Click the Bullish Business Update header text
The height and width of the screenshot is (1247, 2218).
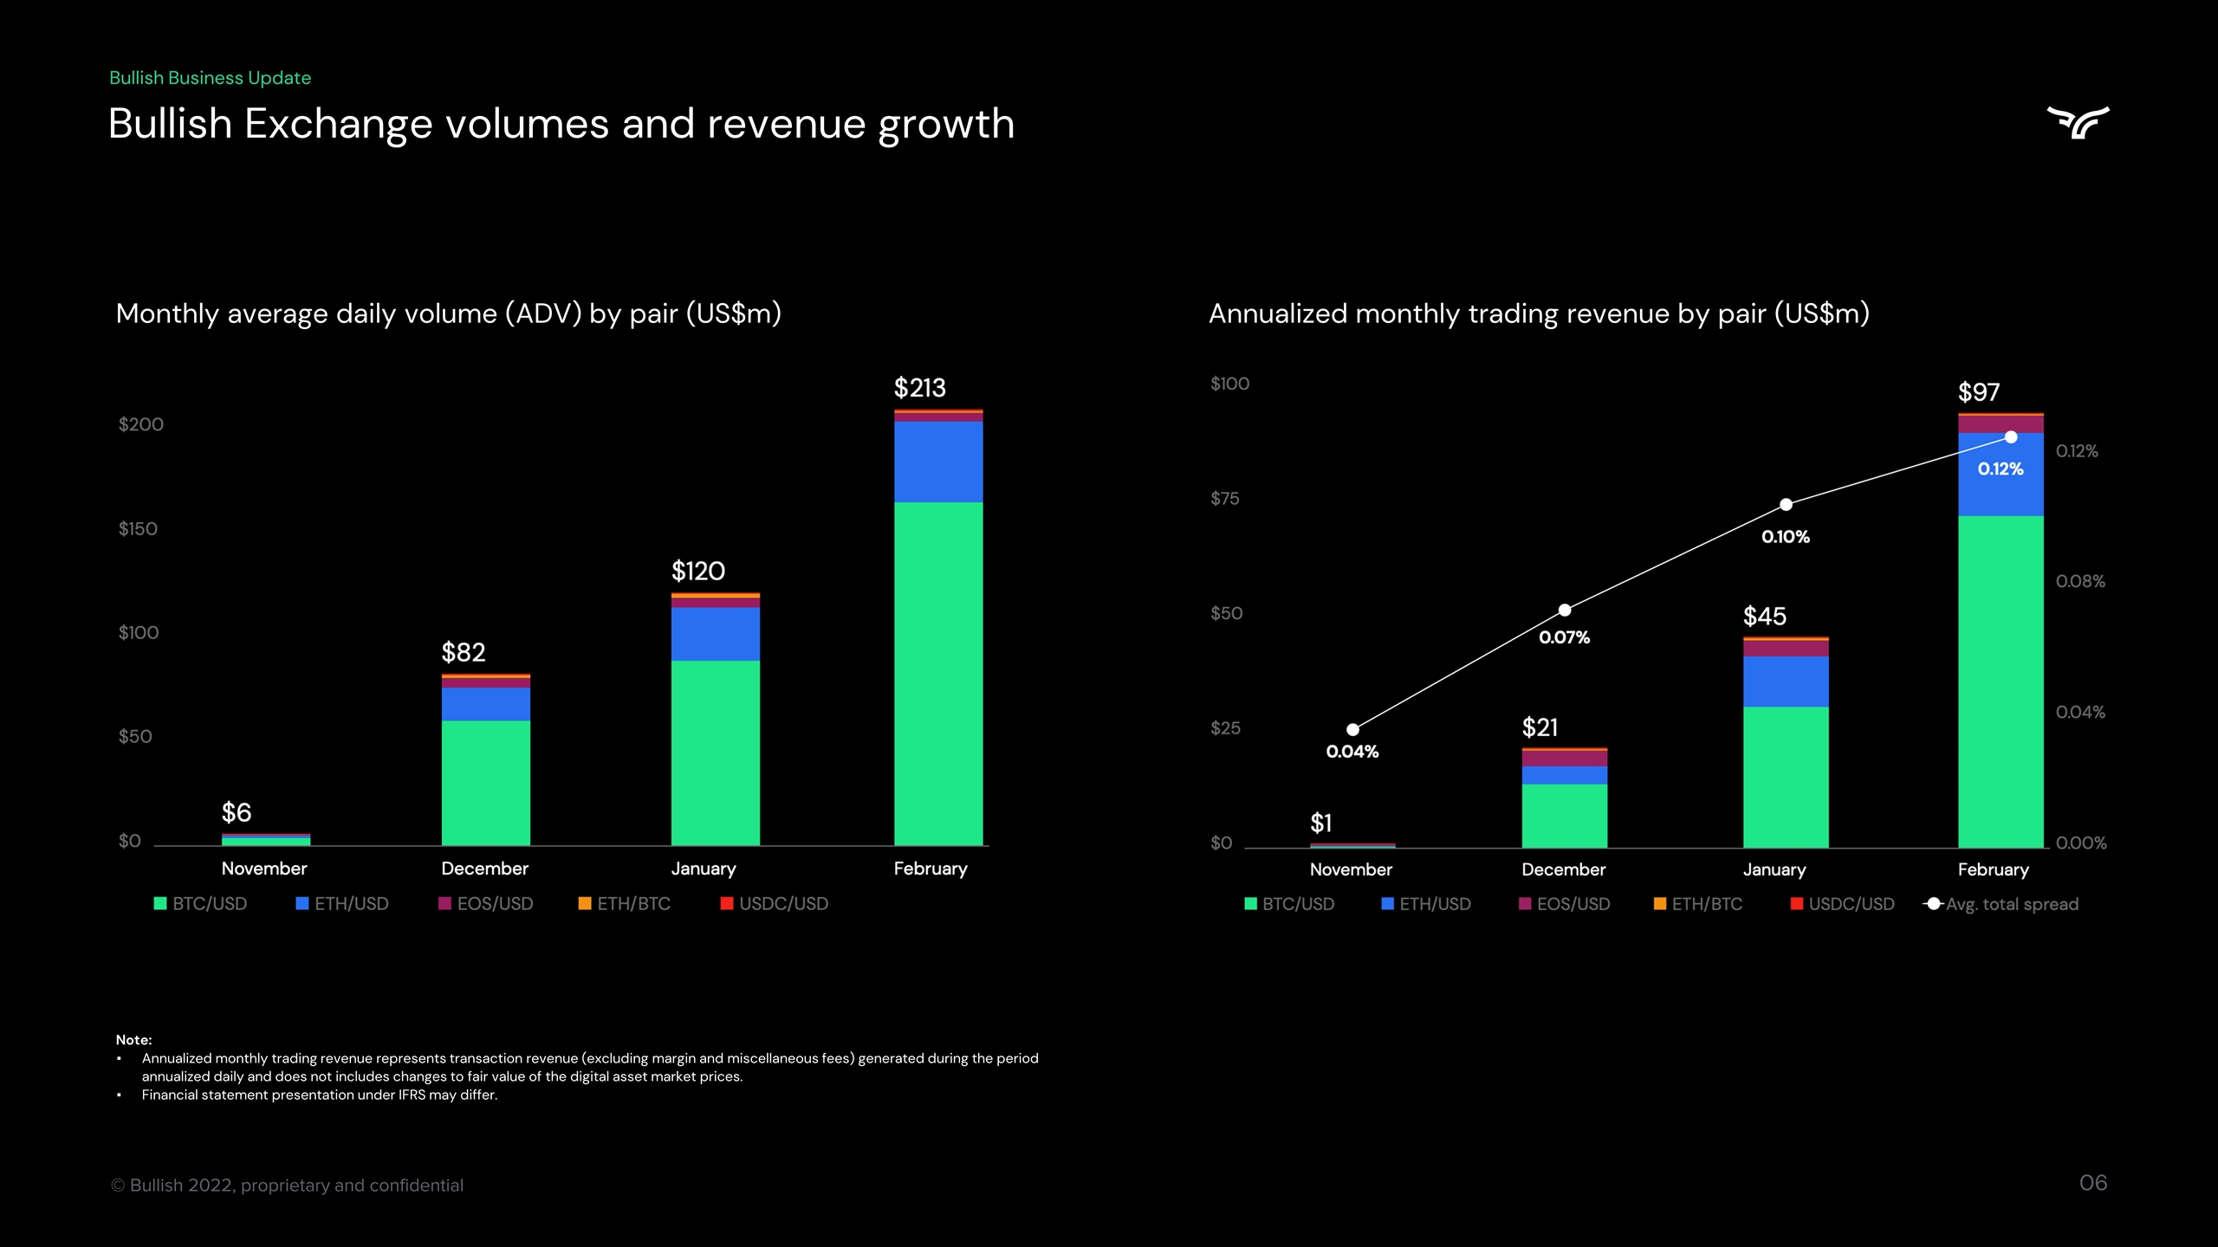(x=210, y=78)
